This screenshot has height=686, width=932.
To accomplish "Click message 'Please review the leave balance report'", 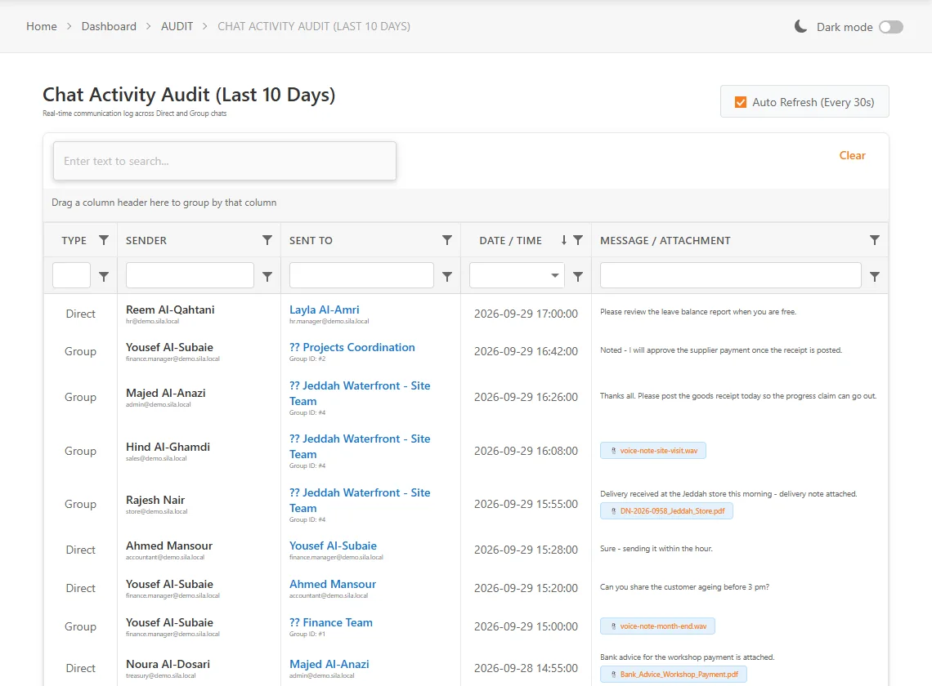I will (x=698, y=312).
